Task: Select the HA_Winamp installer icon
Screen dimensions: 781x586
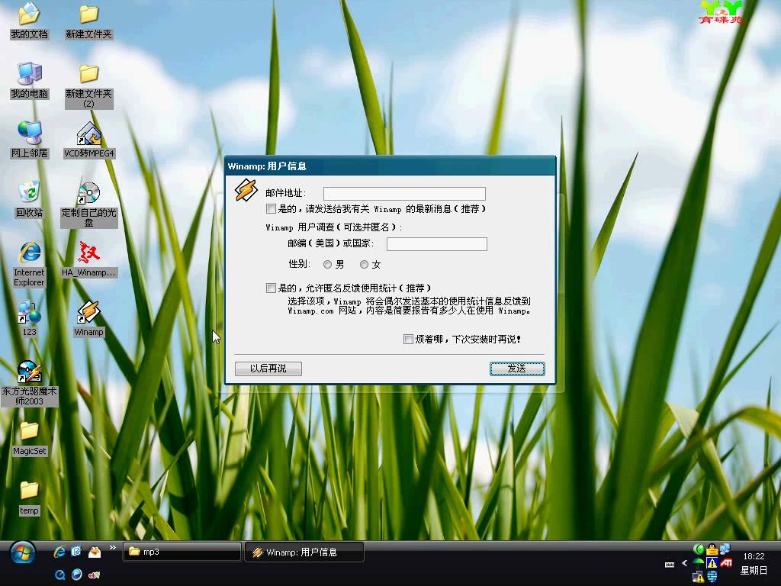Action: coord(88,259)
